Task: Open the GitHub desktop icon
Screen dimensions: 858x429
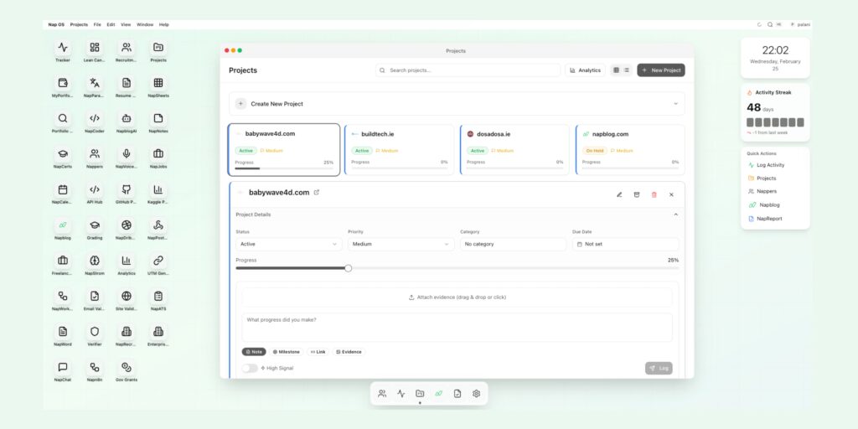Action: (127, 189)
